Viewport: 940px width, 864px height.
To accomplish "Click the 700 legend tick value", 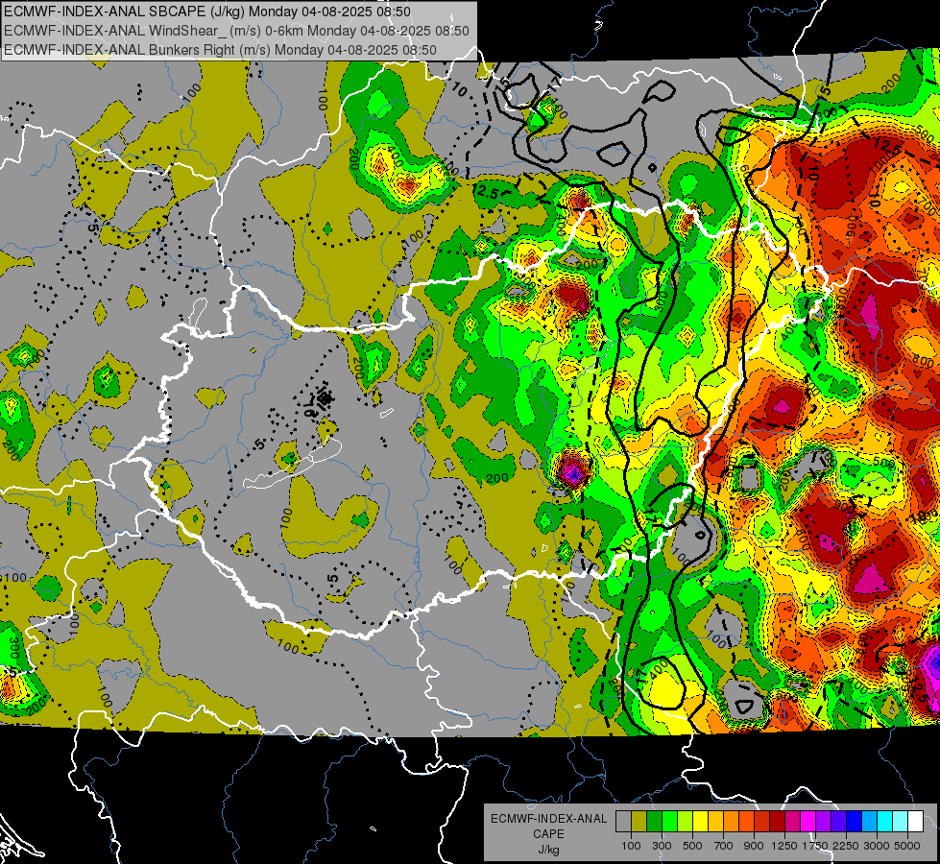I will (724, 846).
